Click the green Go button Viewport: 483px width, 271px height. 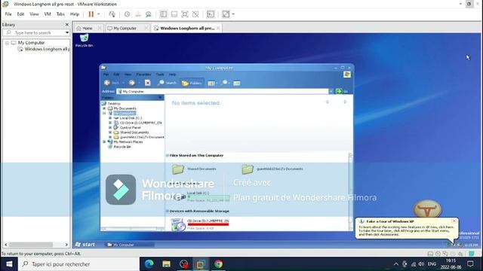[x=342, y=92]
